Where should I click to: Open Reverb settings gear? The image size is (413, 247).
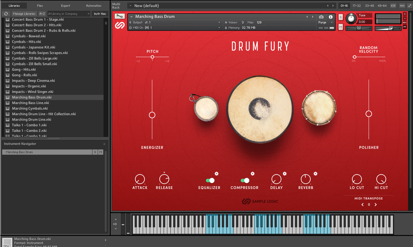(316, 174)
